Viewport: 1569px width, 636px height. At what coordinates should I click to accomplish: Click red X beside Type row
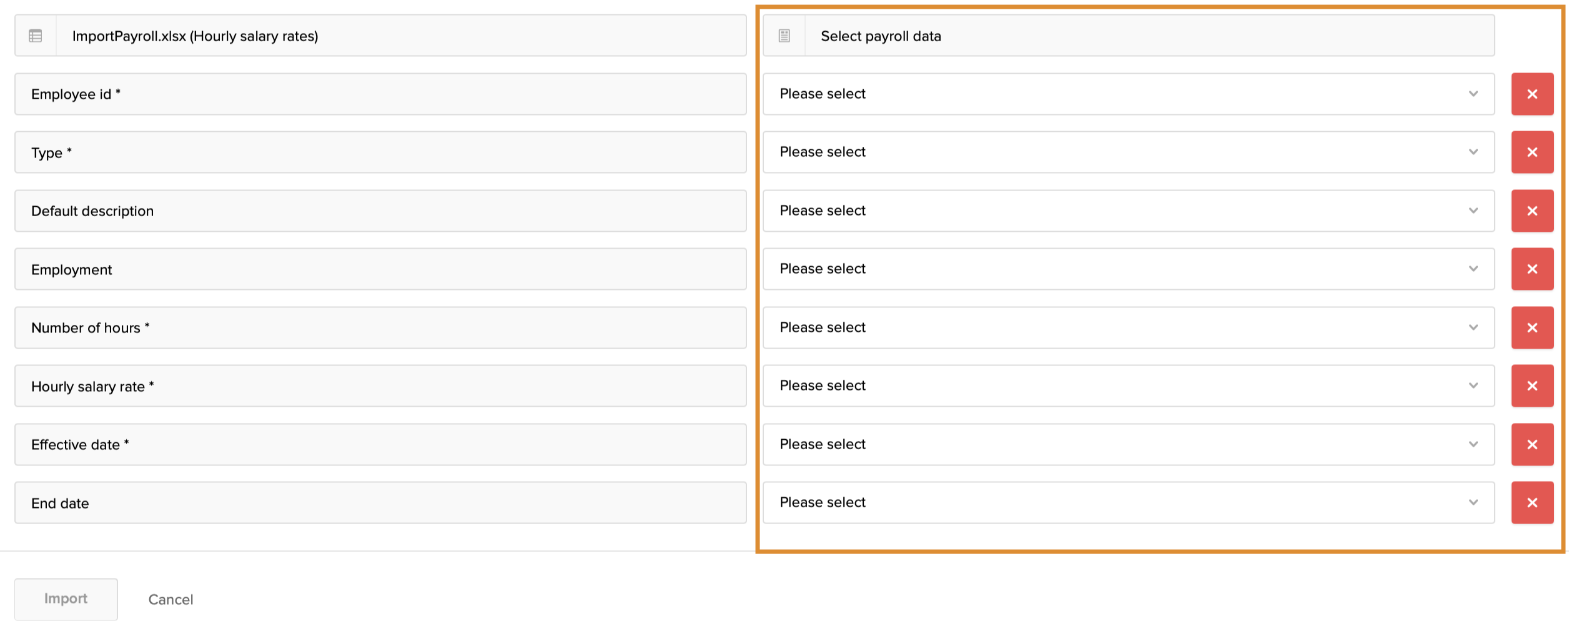(1532, 152)
